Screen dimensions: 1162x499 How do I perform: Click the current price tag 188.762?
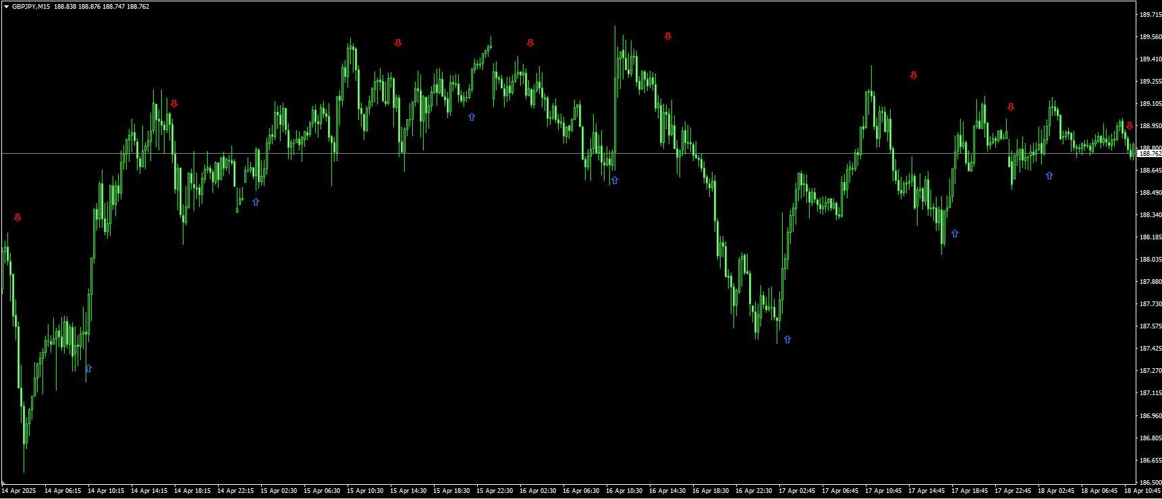tap(1150, 154)
